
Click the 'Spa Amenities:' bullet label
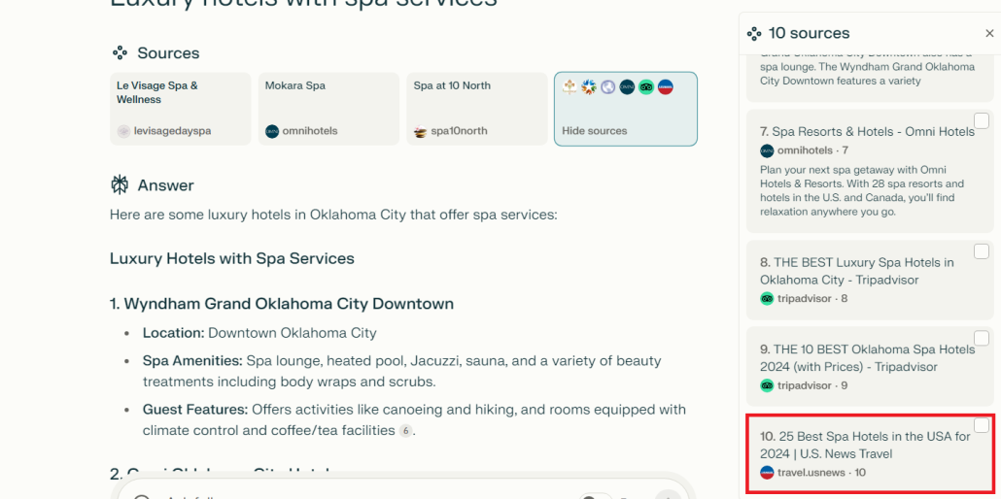192,361
